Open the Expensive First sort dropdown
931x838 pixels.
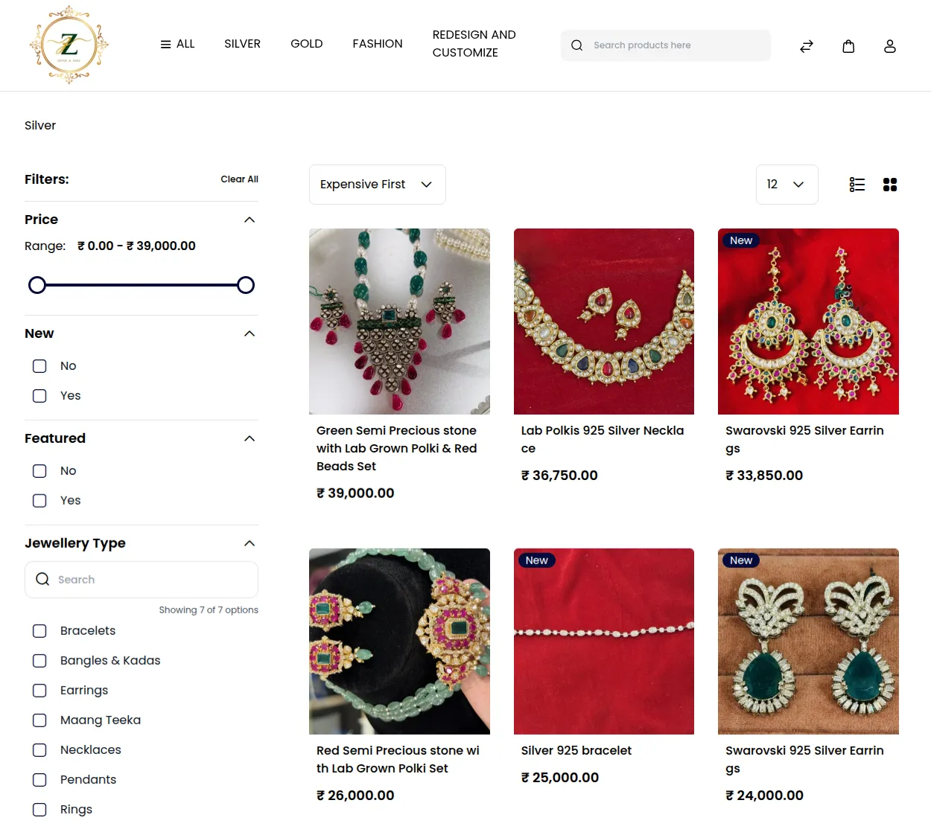pos(377,184)
